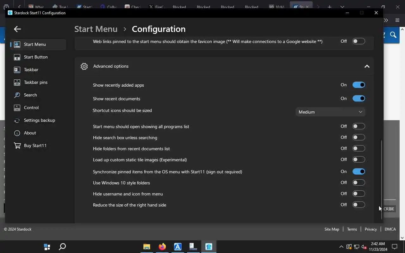Open File Explorer from taskbar
The image size is (405, 253).
(146, 247)
